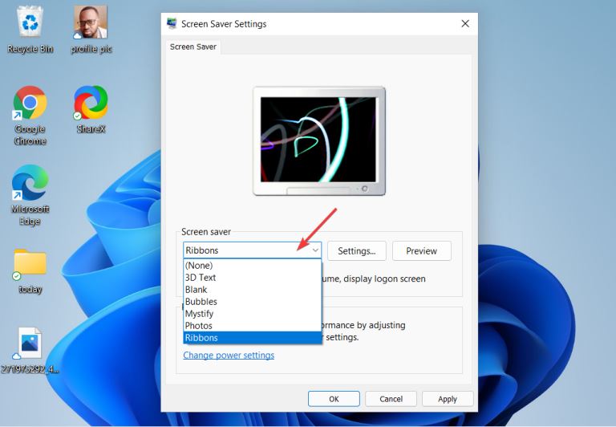Screen dimensions: 616x427
Task: Click the Cancel button
Action: pos(391,399)
